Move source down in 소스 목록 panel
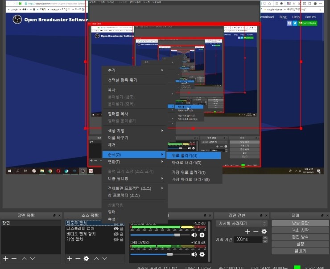Viewport: 330px width, 269px height. (x=105, y=258)
